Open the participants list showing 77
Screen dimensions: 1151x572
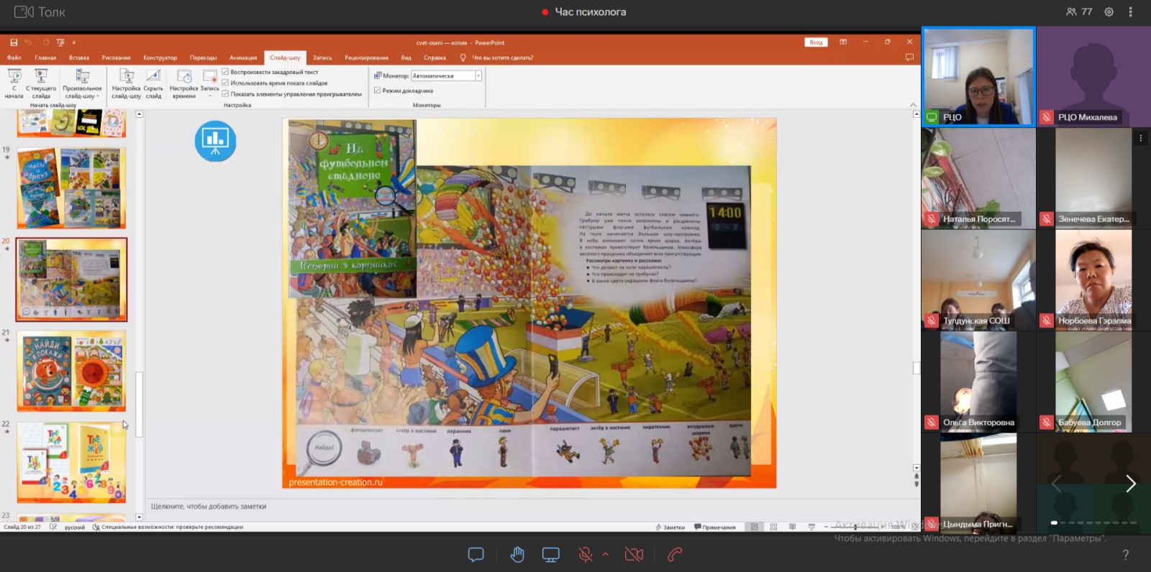[1079, 11]
